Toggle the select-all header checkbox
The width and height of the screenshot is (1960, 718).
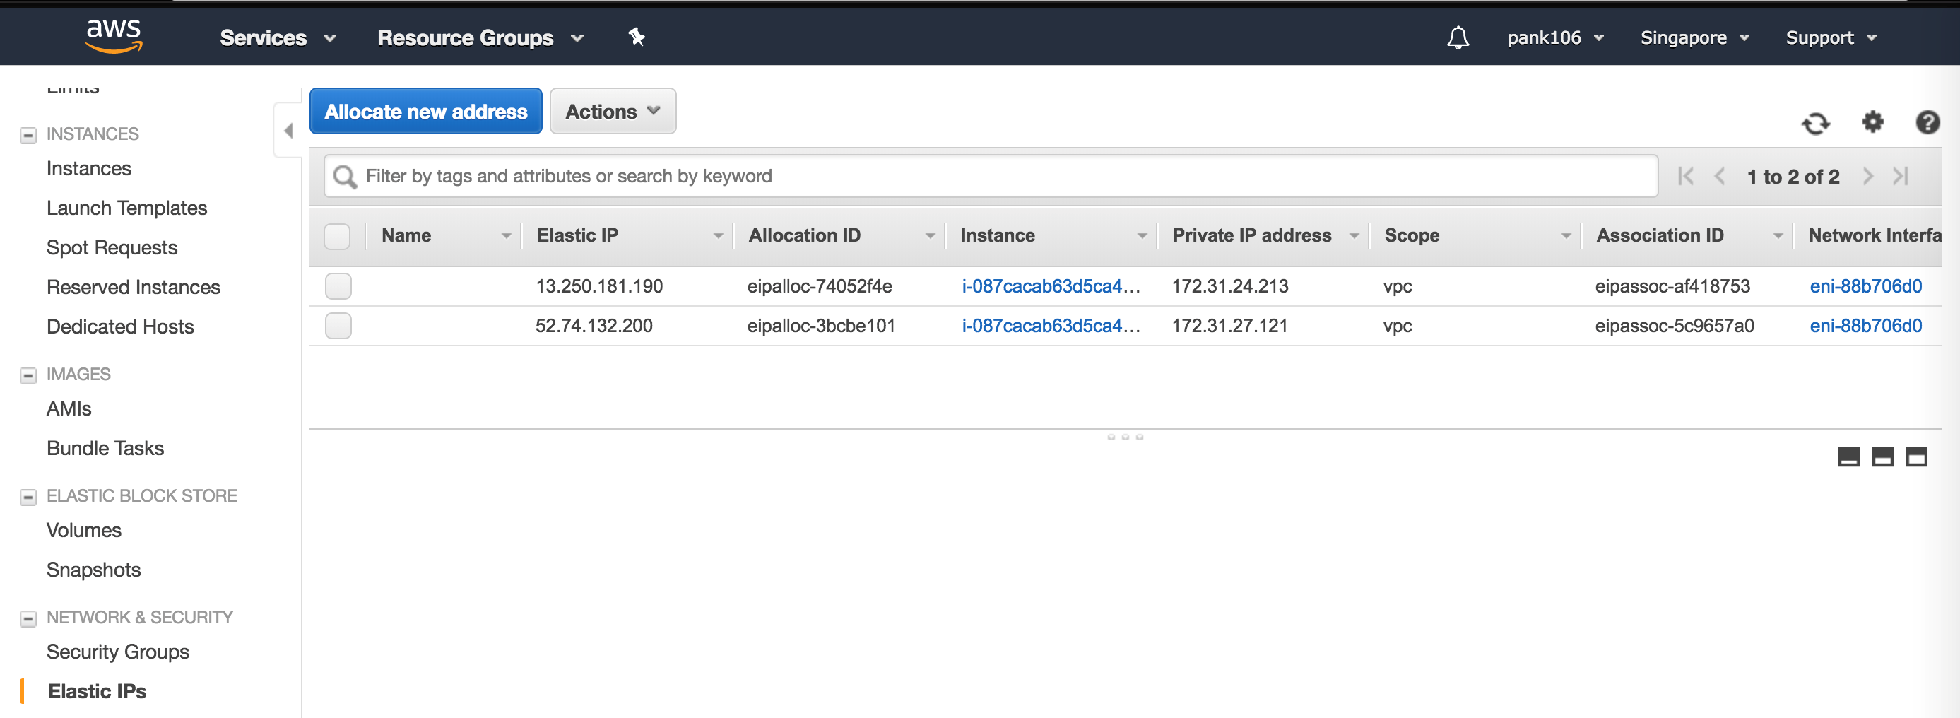point(337,236)
